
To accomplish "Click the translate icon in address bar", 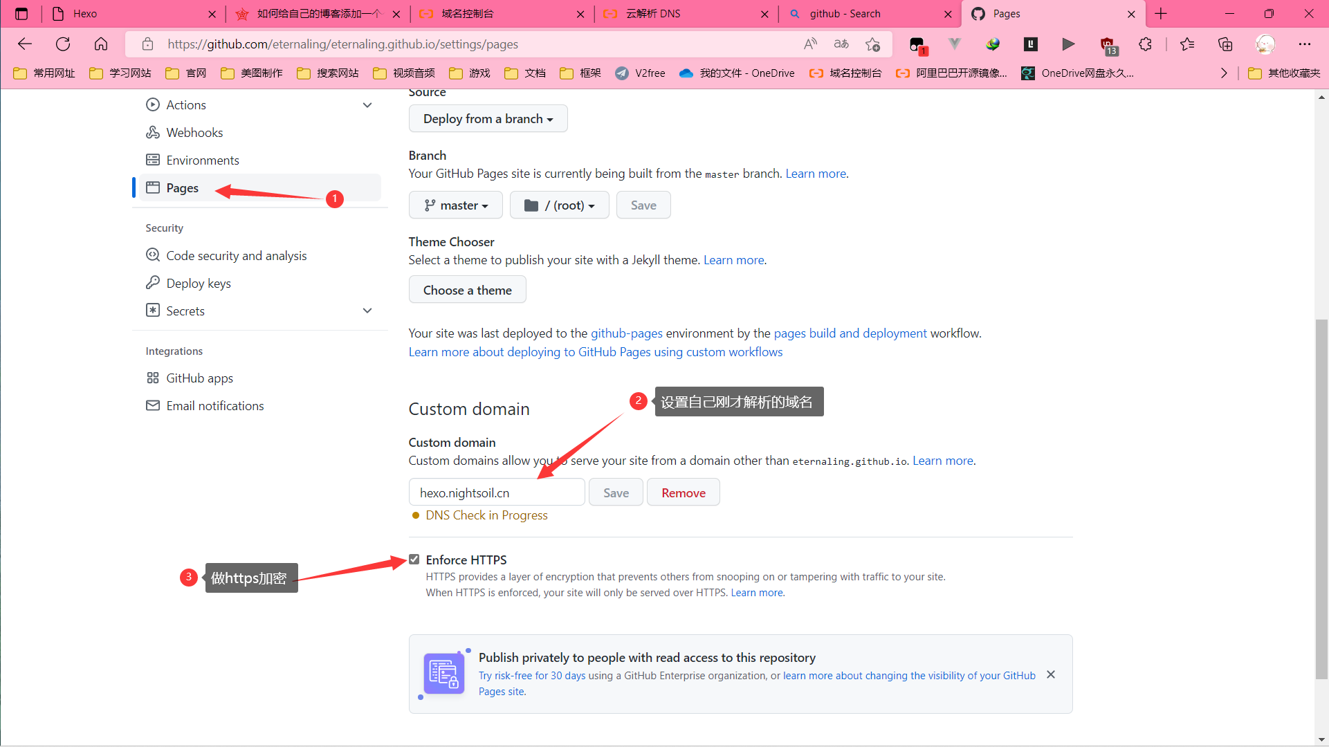I will click(x=841, y=44).
